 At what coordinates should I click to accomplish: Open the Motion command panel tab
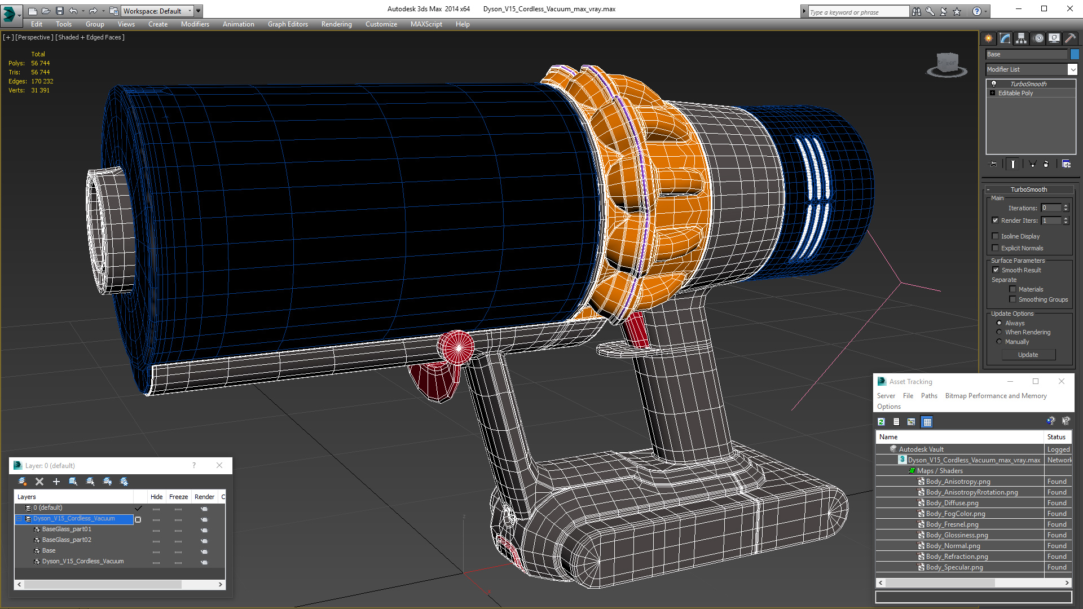(1038, 38)
